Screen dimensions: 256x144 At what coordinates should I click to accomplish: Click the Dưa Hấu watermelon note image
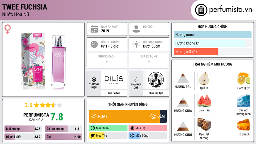[x=204, y=100]
